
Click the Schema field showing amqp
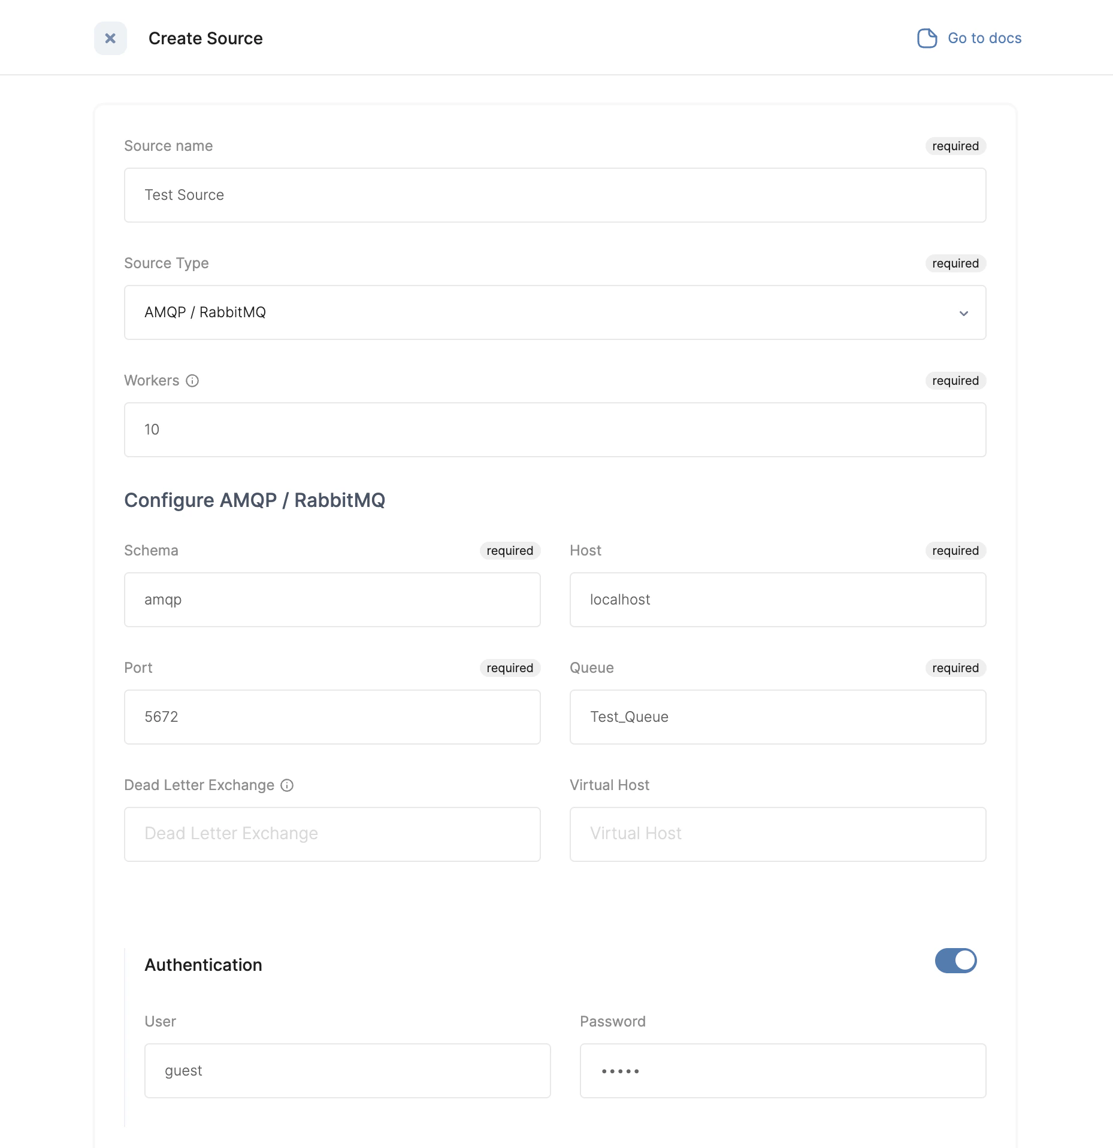[332, 599]
